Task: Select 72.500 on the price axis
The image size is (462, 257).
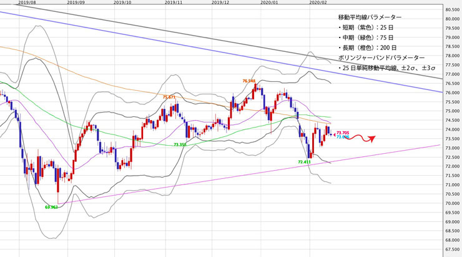Action: [453, 158]
